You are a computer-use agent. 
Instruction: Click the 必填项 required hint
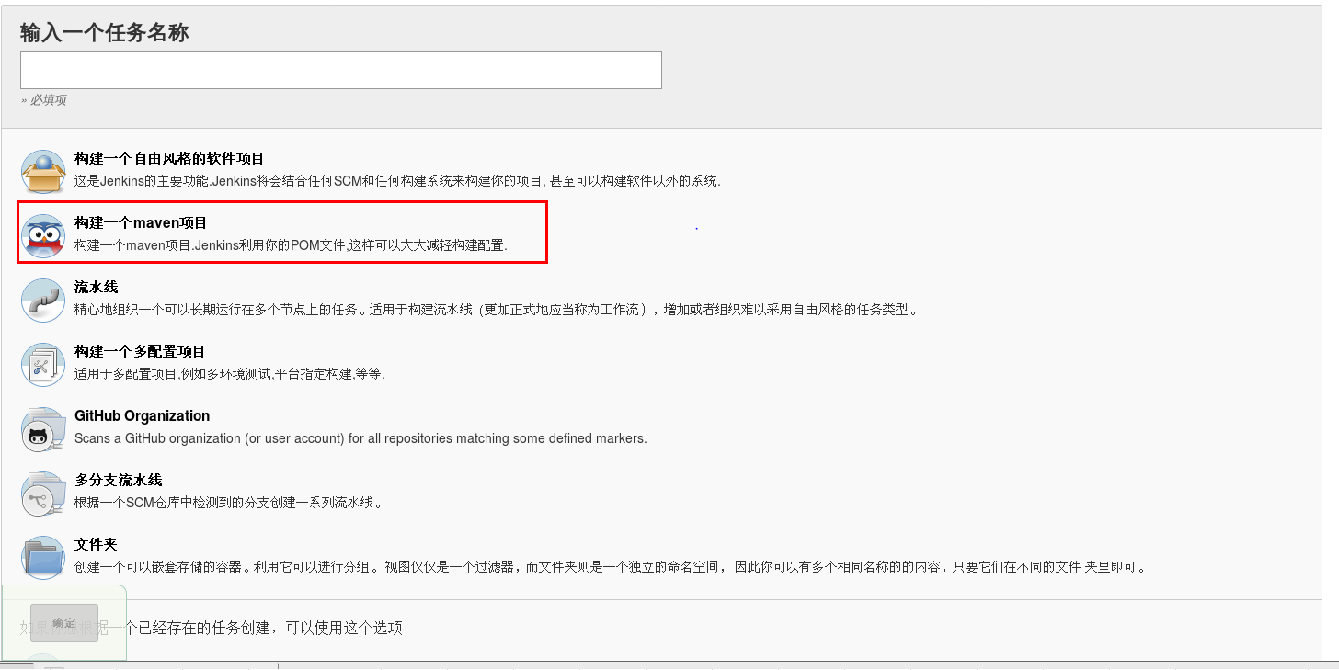click(43, 99)
